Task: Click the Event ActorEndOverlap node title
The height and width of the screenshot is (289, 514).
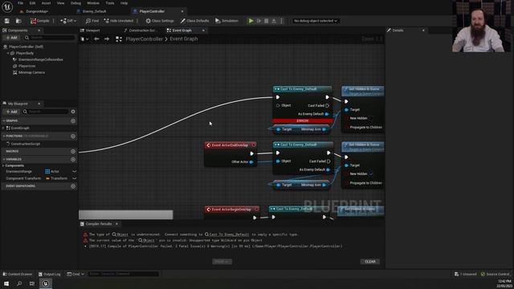Action: click(230, 145)
